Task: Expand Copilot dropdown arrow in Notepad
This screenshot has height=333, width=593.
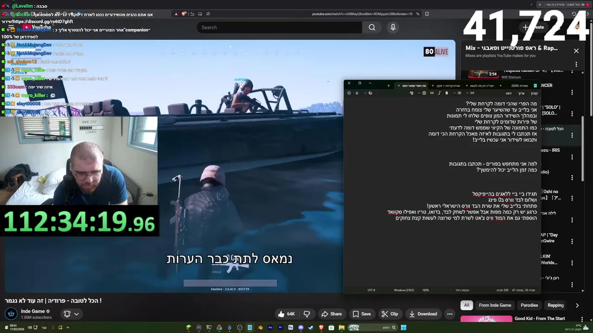Action: pos(365,93)
